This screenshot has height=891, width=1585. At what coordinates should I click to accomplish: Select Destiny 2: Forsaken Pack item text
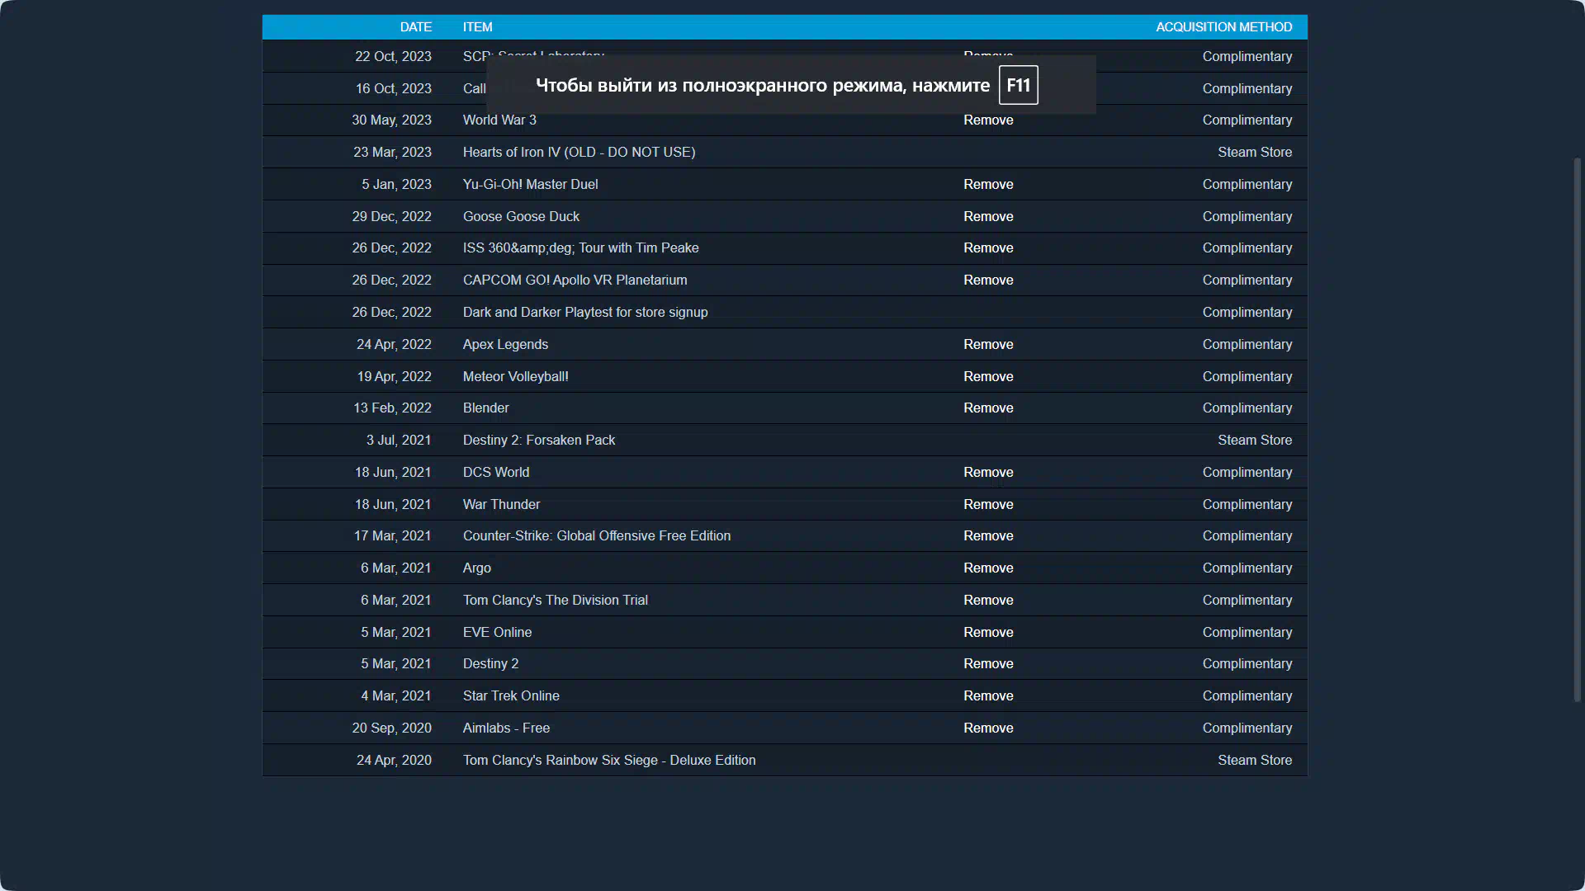click(x=538, y=441)
